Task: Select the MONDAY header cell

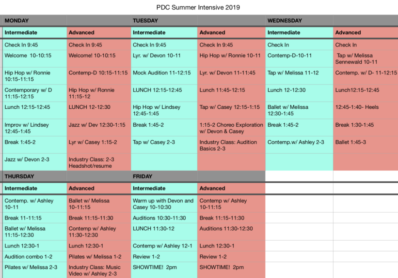Action: 34,20
